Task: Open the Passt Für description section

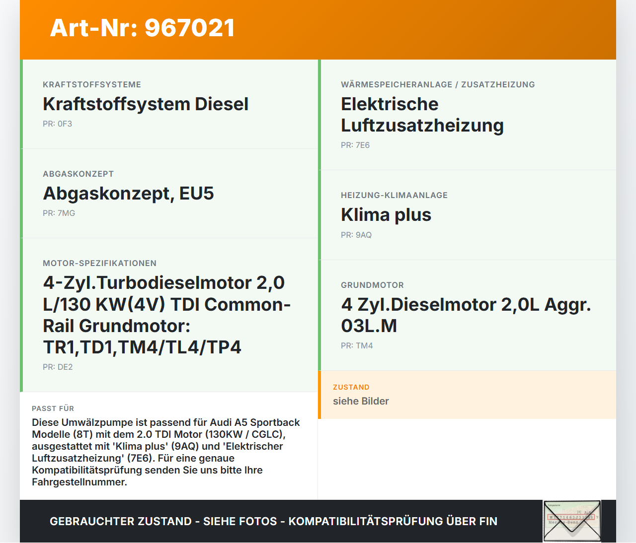Action: coord(169,446)
